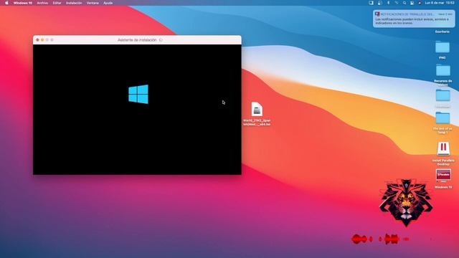Select the The last of us folder

point(443,118)
